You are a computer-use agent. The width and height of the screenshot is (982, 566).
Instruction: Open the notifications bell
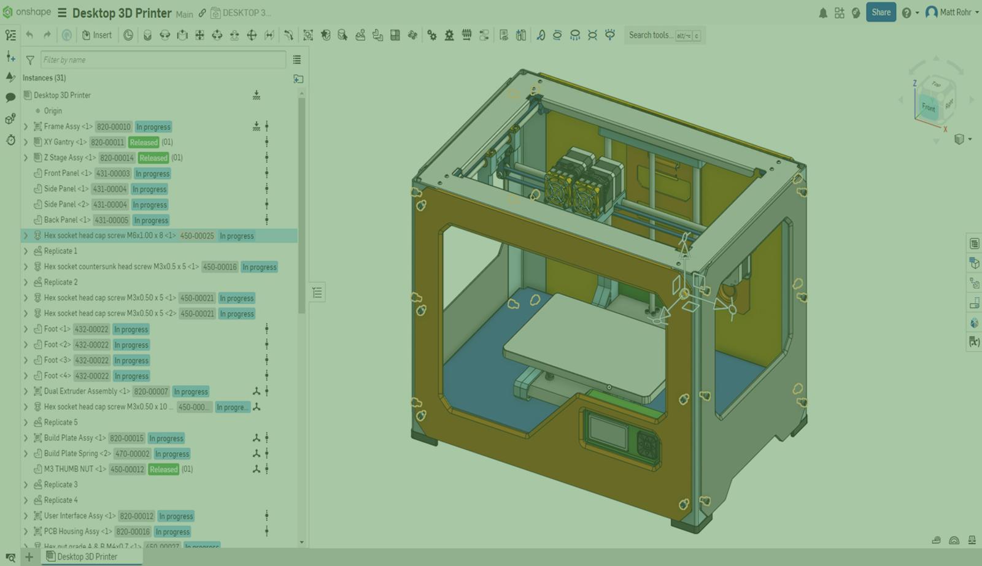[823, 13]
